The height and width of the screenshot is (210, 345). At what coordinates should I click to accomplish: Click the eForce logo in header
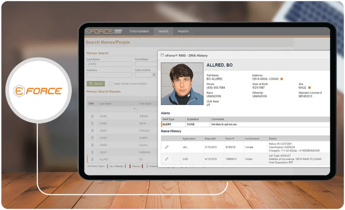coord(103,32)
